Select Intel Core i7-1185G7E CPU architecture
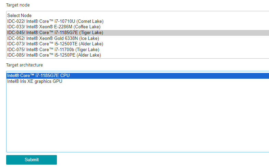The width and height of the screenshot is (269, 167). pos(38,76)
